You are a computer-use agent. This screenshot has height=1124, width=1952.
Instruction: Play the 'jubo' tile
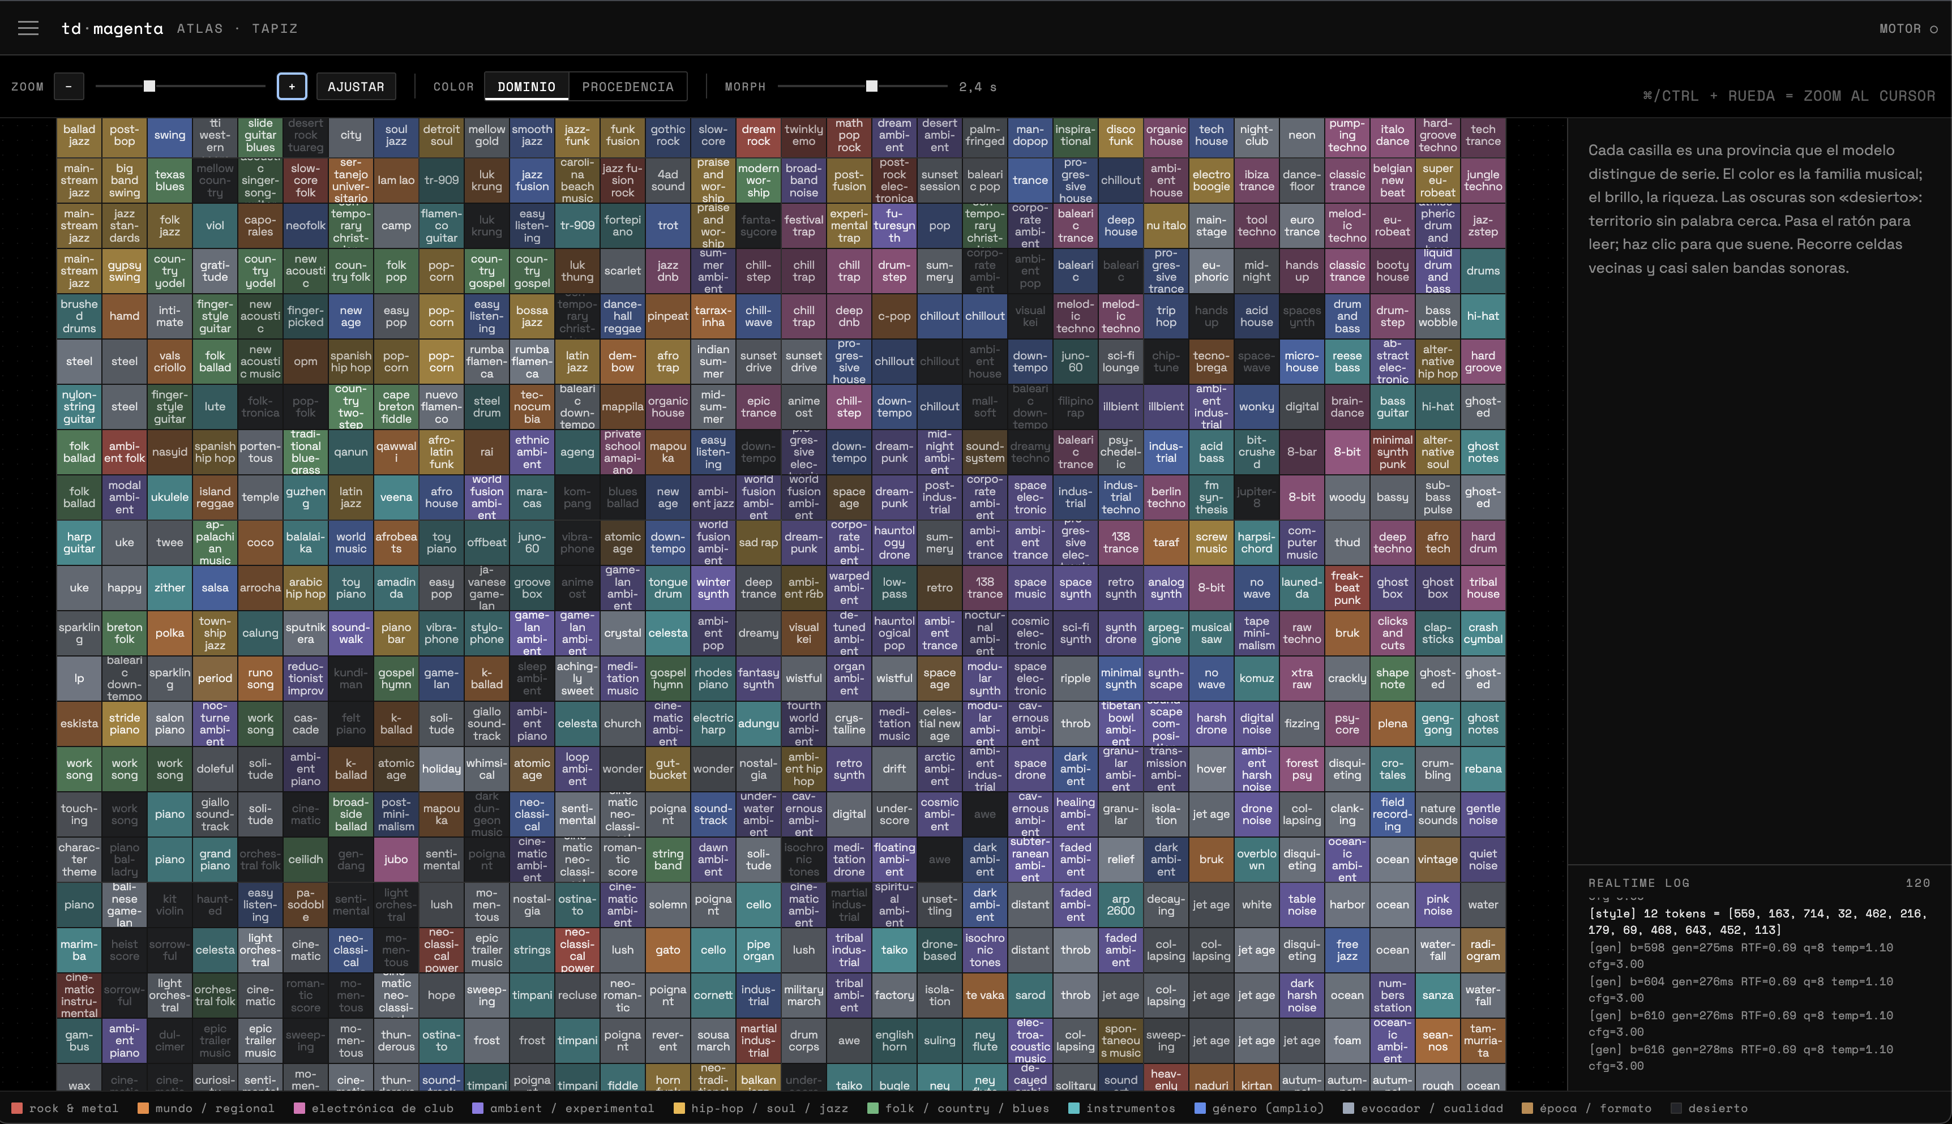396,859
